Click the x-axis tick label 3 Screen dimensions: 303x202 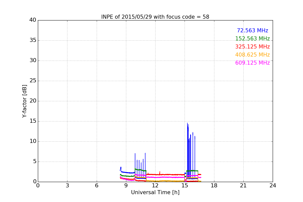67,186
